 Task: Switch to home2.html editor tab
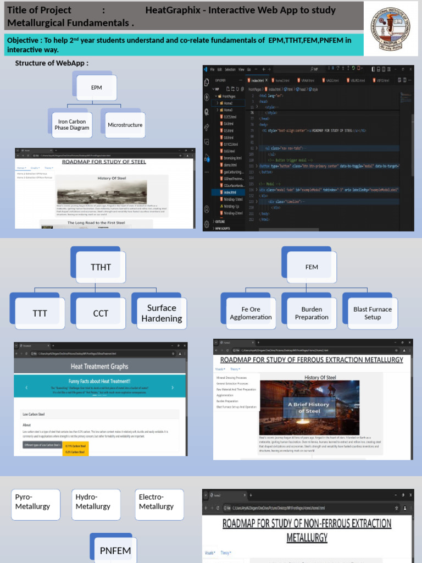point(282,80)
